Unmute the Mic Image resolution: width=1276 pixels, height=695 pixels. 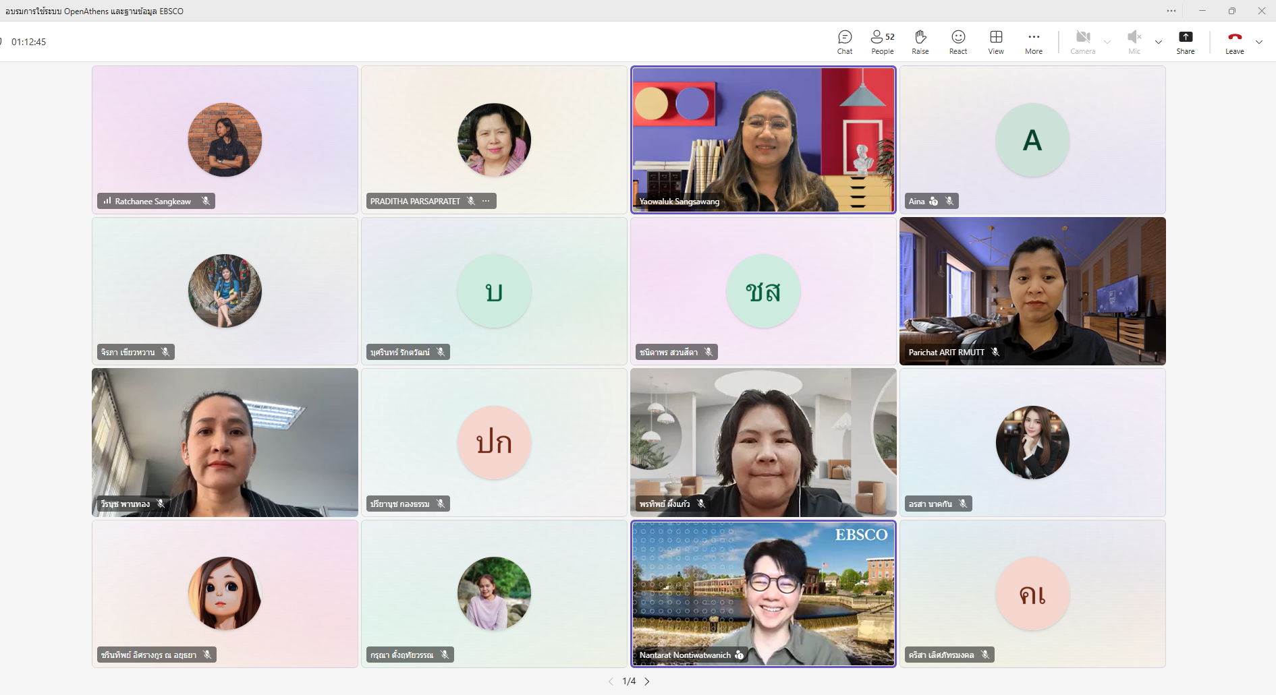point(1134,42)
